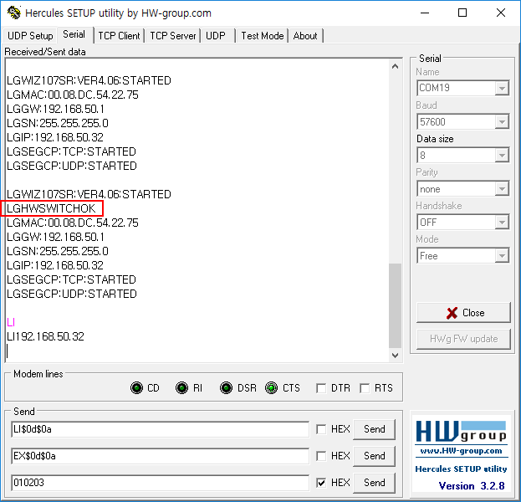Click the magenta LI sent command text
Screen dimensions: 521x502
click(x=11, y=322)
